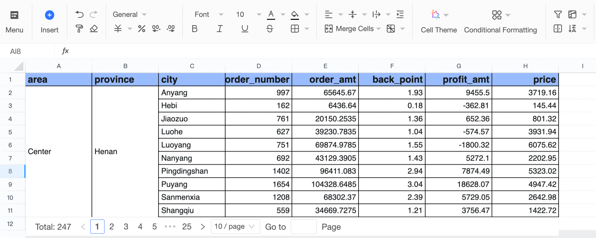
Task: Open the Menu icon
Action: click(x=14, y=15)
